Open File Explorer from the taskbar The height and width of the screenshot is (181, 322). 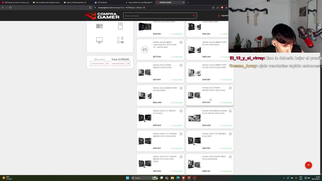[172, 178]
